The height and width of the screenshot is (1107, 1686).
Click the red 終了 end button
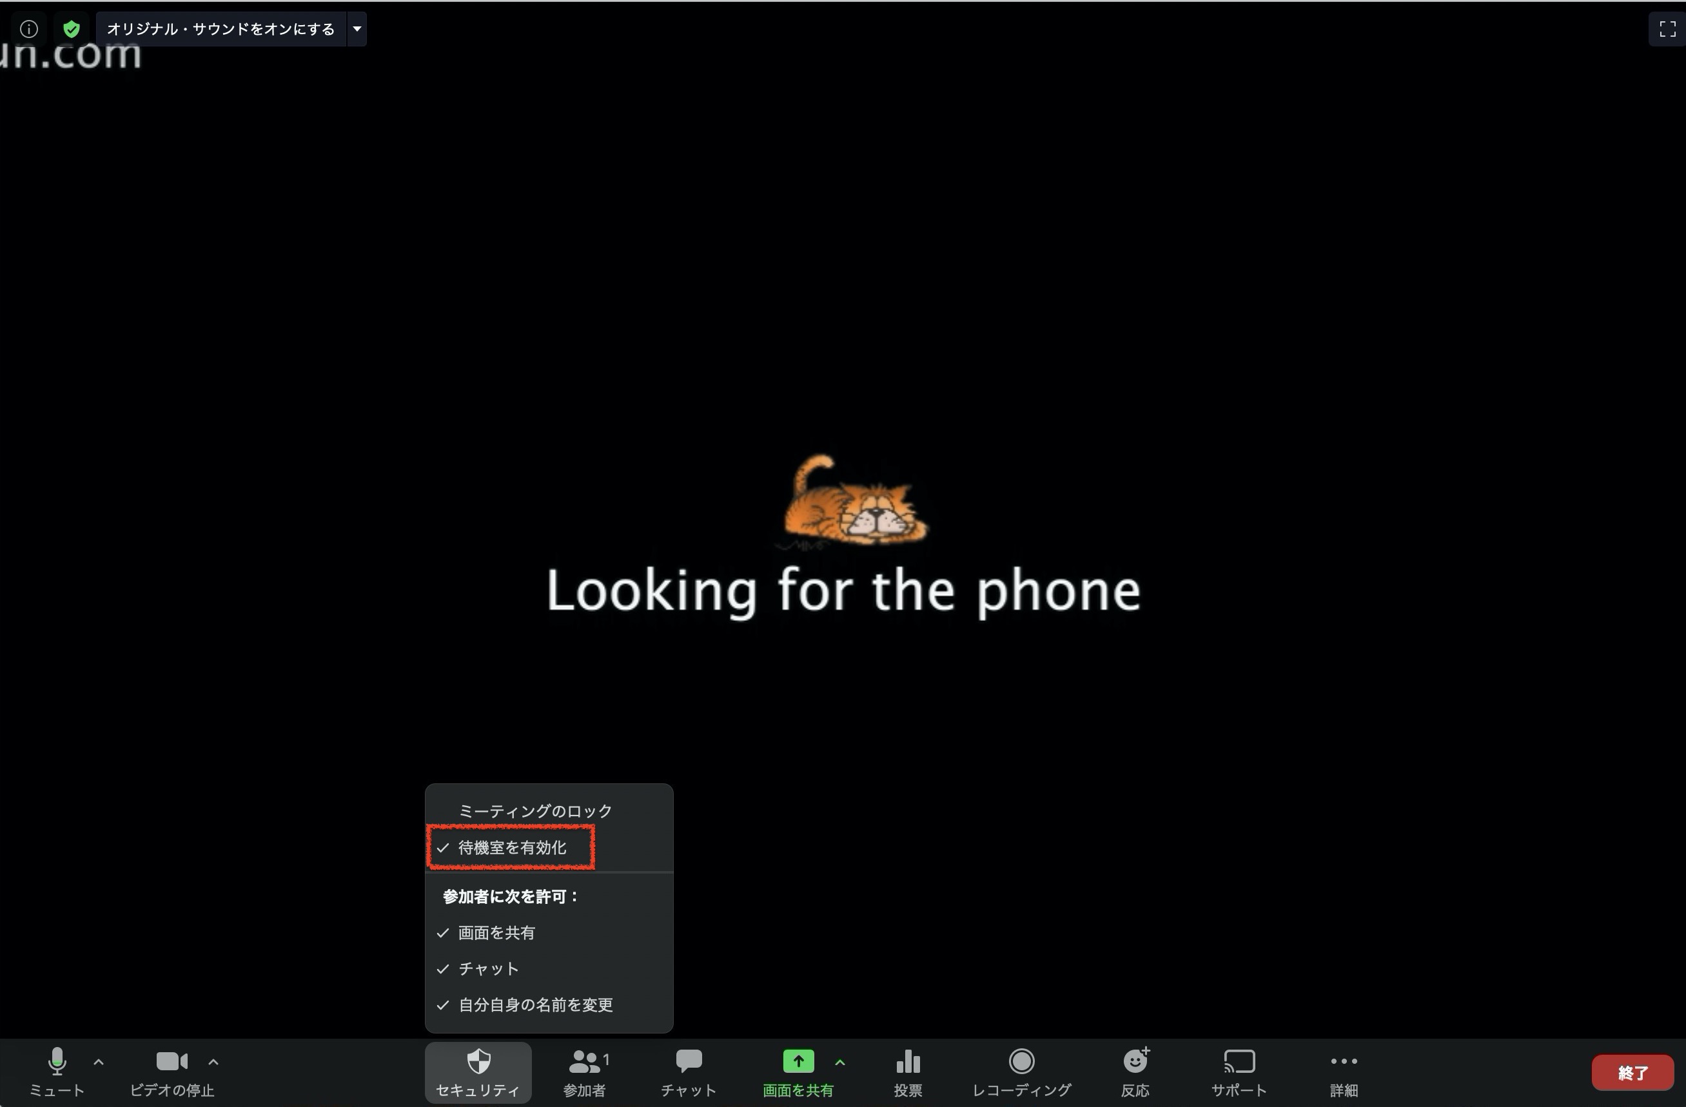click(x=1632, y=1073)
